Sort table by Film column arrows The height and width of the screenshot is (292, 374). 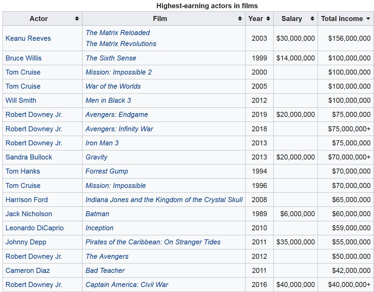coord(240,18)
